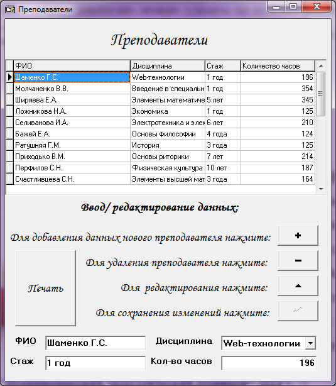Click the hours cell 354
Screen dimensions: 336x386
coord(278,89)
